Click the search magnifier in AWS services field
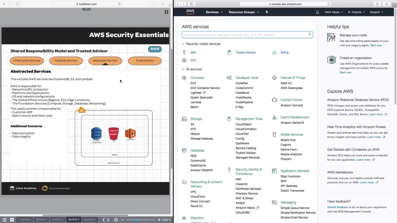This screenshot has width=397, height=223. (310, 34)
